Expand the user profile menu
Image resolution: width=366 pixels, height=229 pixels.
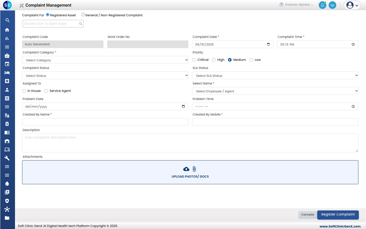pos(352,5)
